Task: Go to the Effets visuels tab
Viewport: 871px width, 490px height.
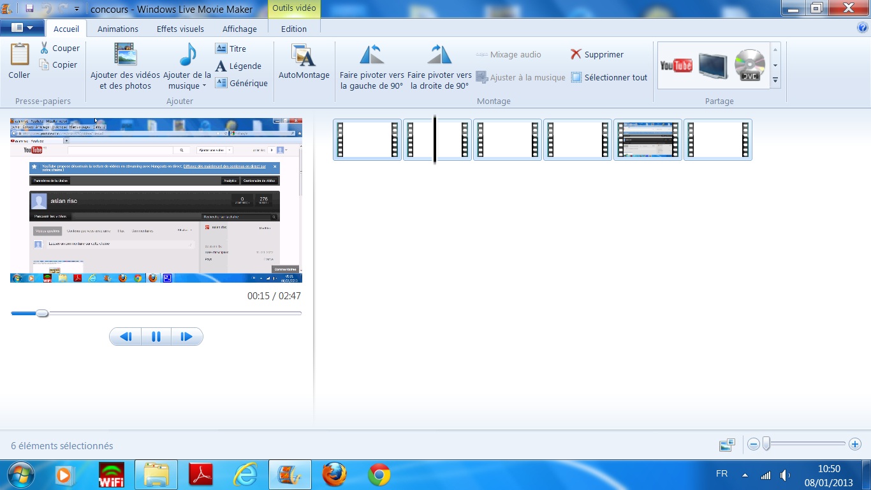Action: [x=180, y=29]
